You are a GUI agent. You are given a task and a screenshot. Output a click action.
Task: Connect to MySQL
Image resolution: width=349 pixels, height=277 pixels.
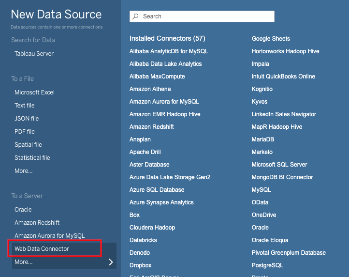point(261,190)
